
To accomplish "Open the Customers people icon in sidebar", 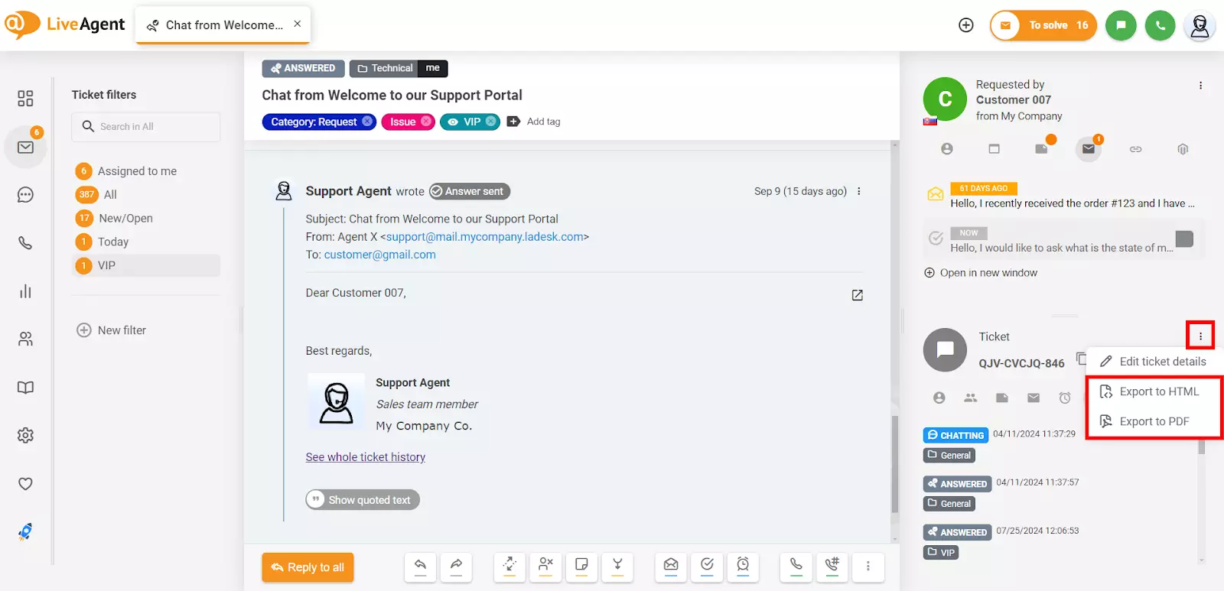I will [25, 339].
